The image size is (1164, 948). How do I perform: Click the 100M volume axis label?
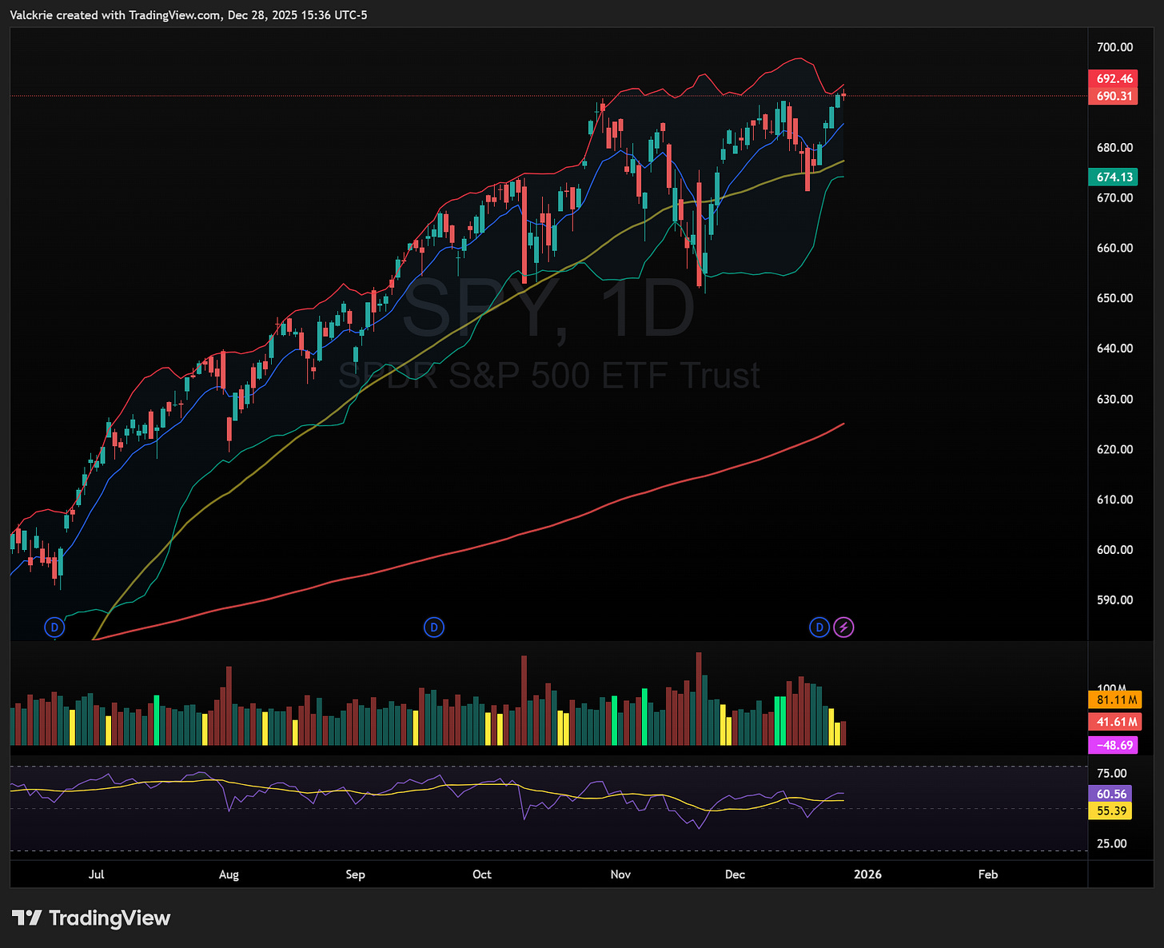click(1111, 689)
